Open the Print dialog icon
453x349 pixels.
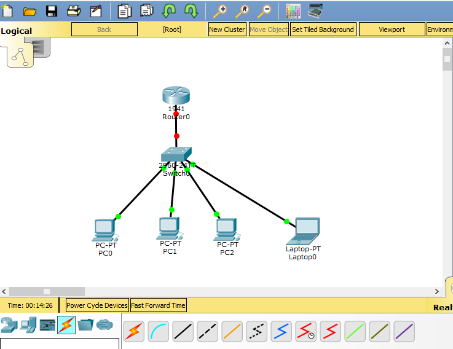74,10
